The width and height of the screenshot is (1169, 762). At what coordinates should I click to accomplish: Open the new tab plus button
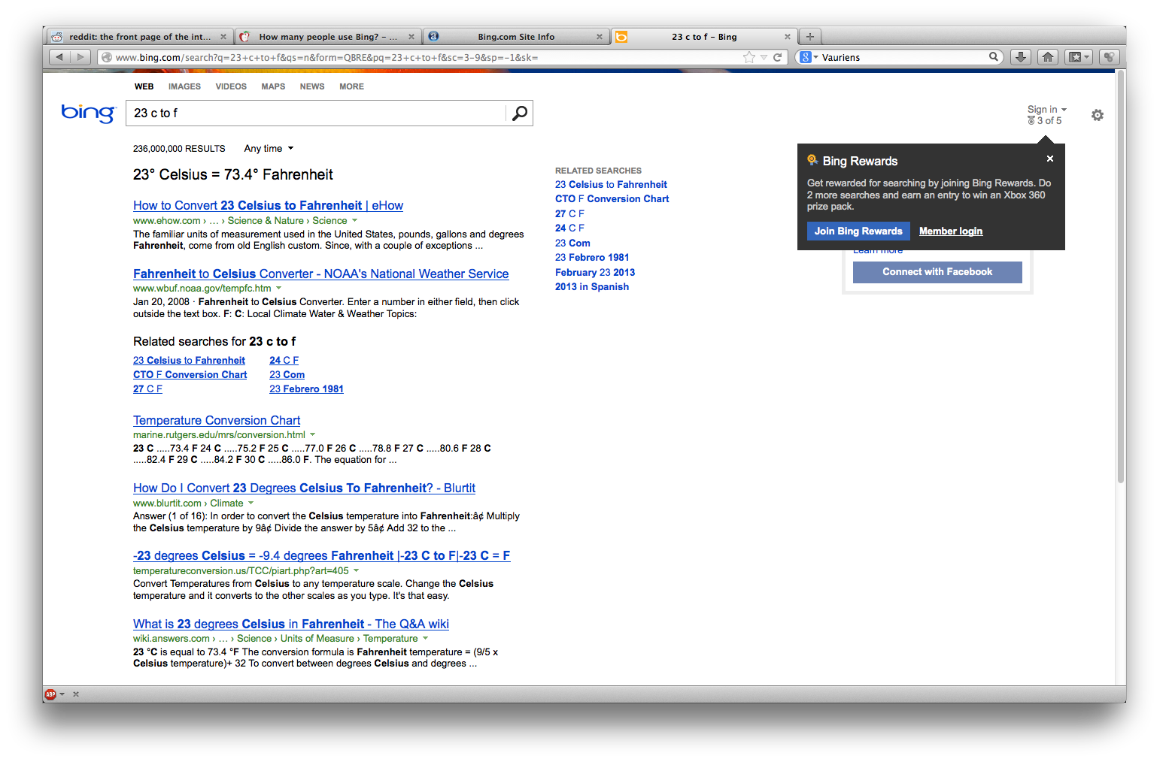point(810,36)
